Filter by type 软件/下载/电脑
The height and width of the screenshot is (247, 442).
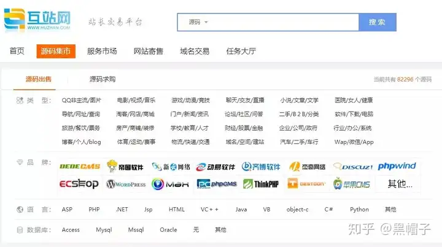click(354, 114)
